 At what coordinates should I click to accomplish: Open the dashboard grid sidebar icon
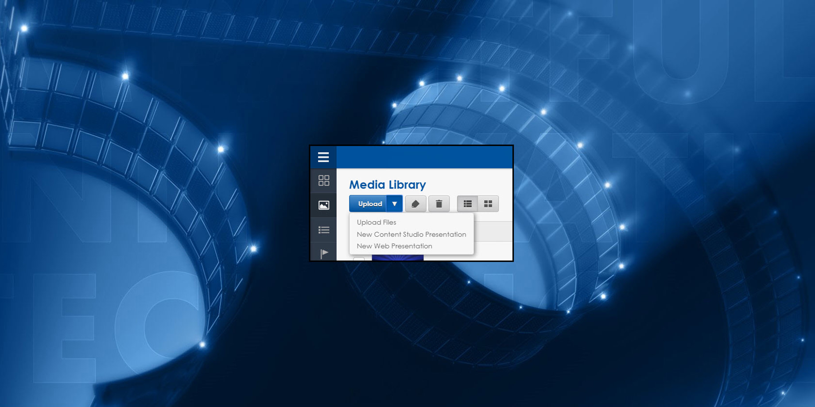(x=324, y=180)
